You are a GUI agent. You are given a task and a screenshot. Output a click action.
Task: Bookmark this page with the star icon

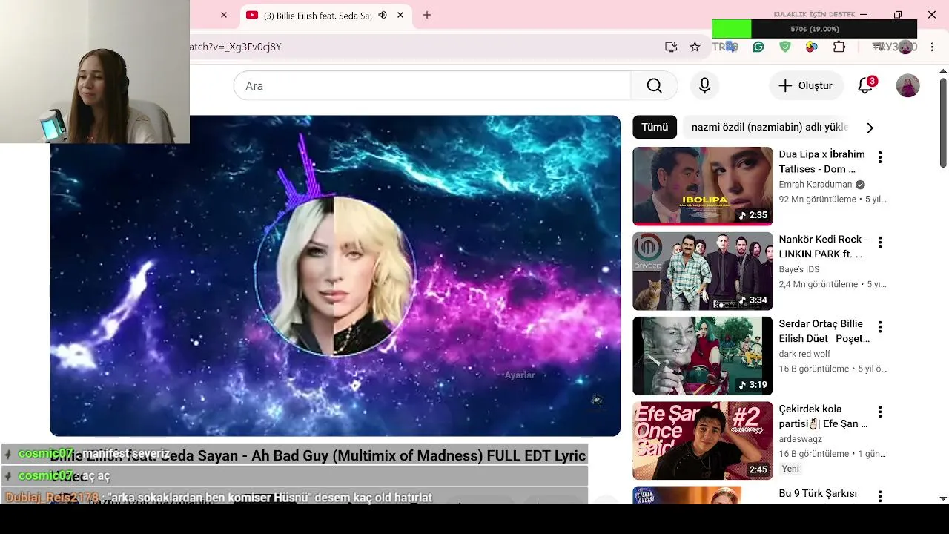point(695,47)
